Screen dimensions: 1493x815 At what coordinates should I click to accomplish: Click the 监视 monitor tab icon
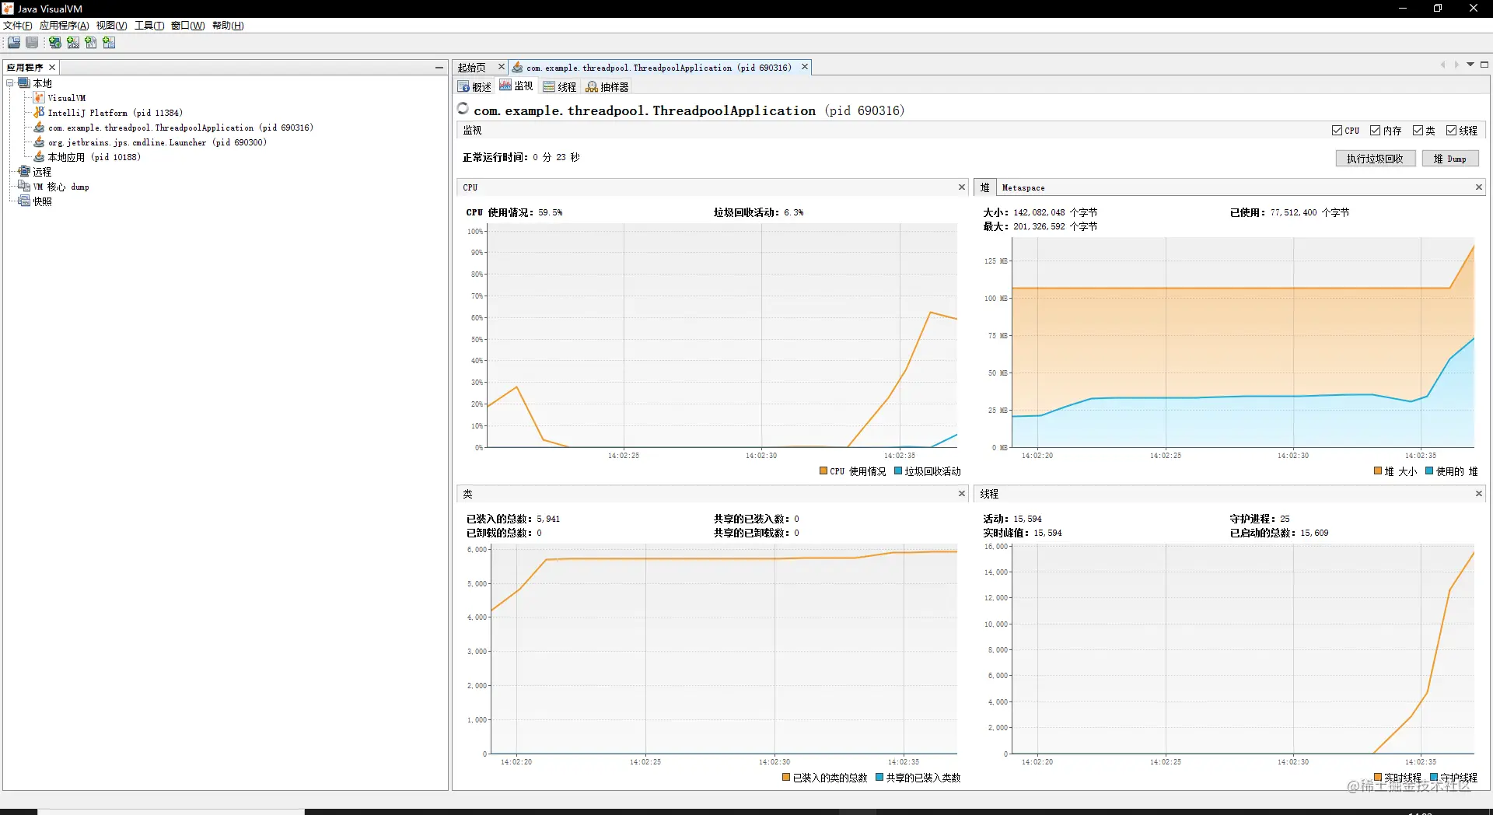point(505,86)
